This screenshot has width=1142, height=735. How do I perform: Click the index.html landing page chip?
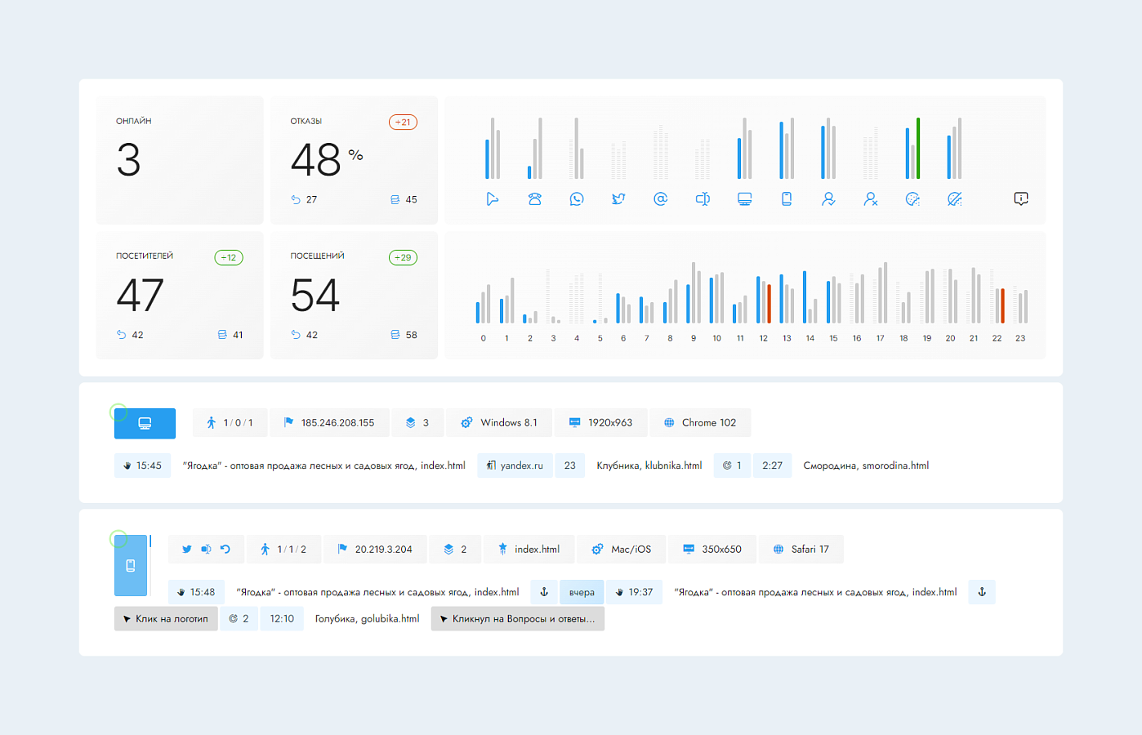(x=529, y=550)
